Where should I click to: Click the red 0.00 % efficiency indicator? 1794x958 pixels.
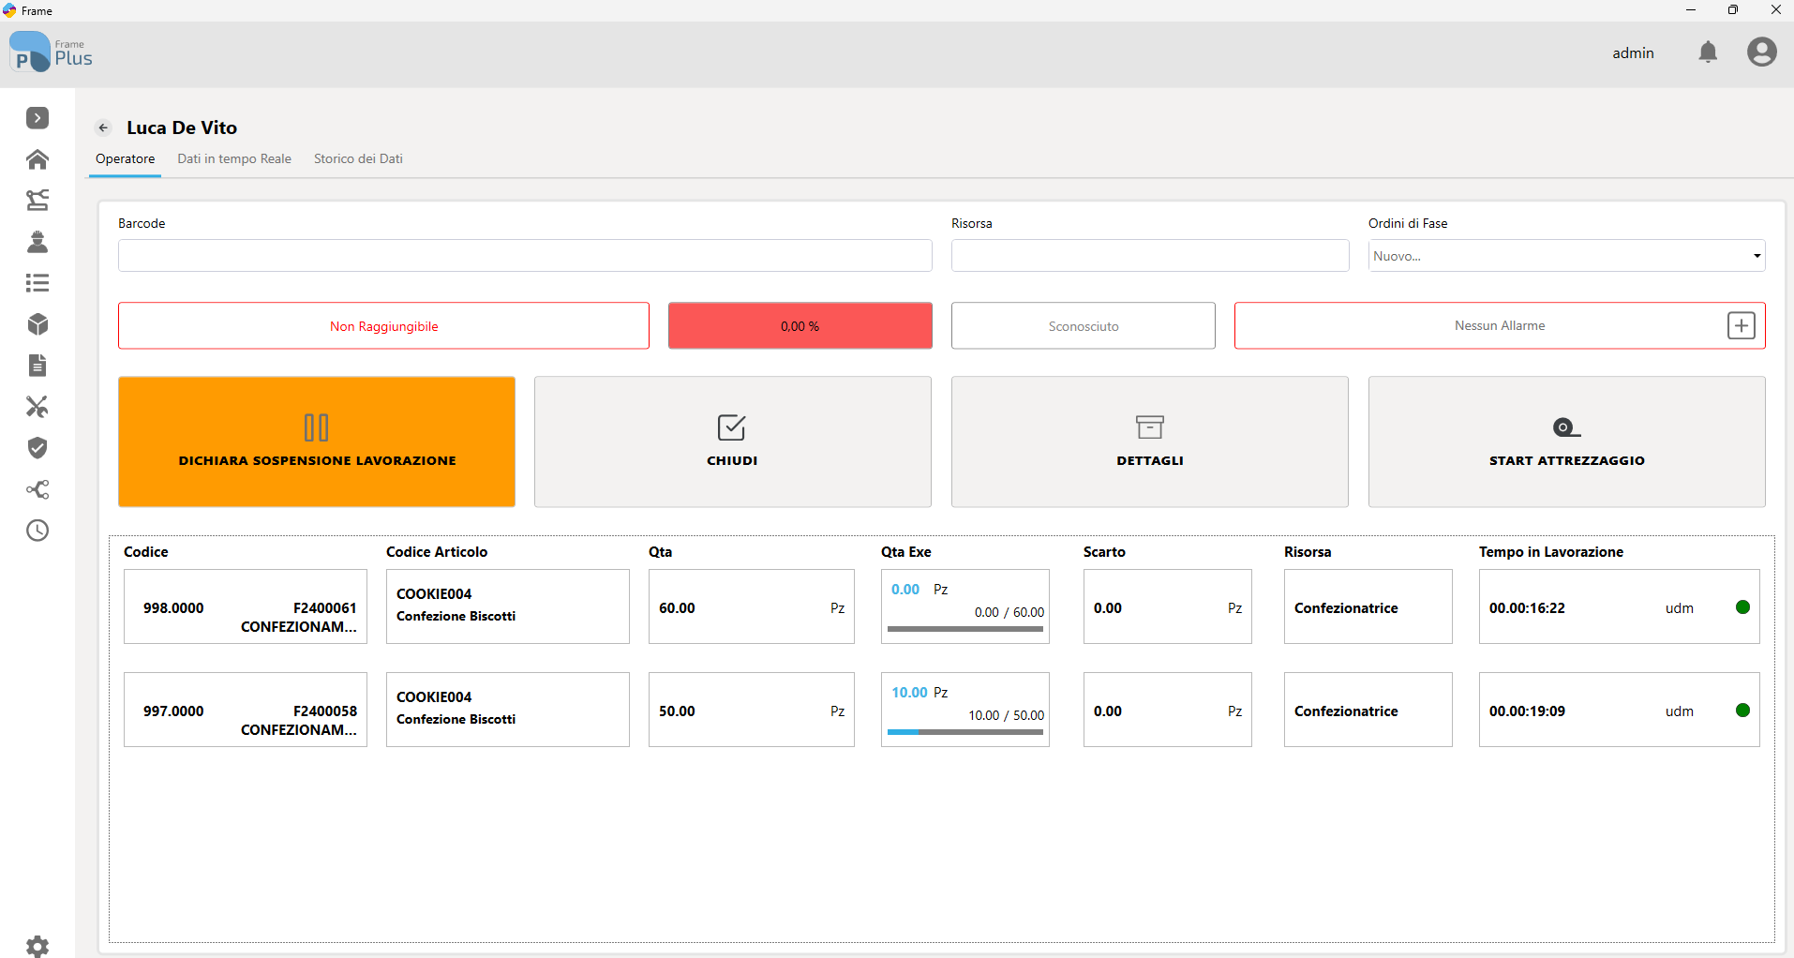click(800, 325)
